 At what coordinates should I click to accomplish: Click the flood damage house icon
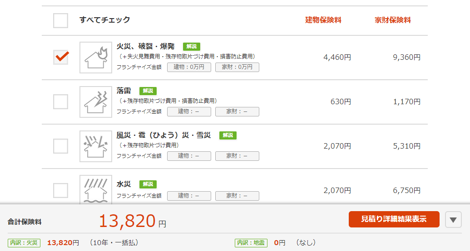pyautogui.click(x=96, y=190)
